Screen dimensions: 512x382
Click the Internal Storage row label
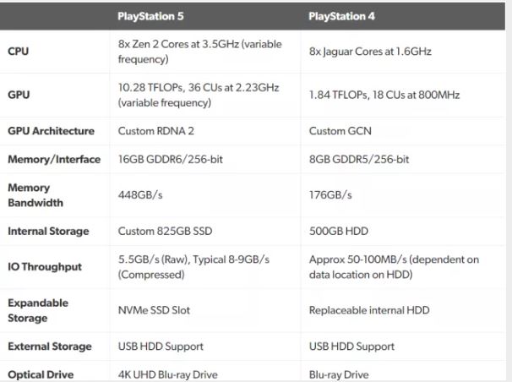point(48,232)
